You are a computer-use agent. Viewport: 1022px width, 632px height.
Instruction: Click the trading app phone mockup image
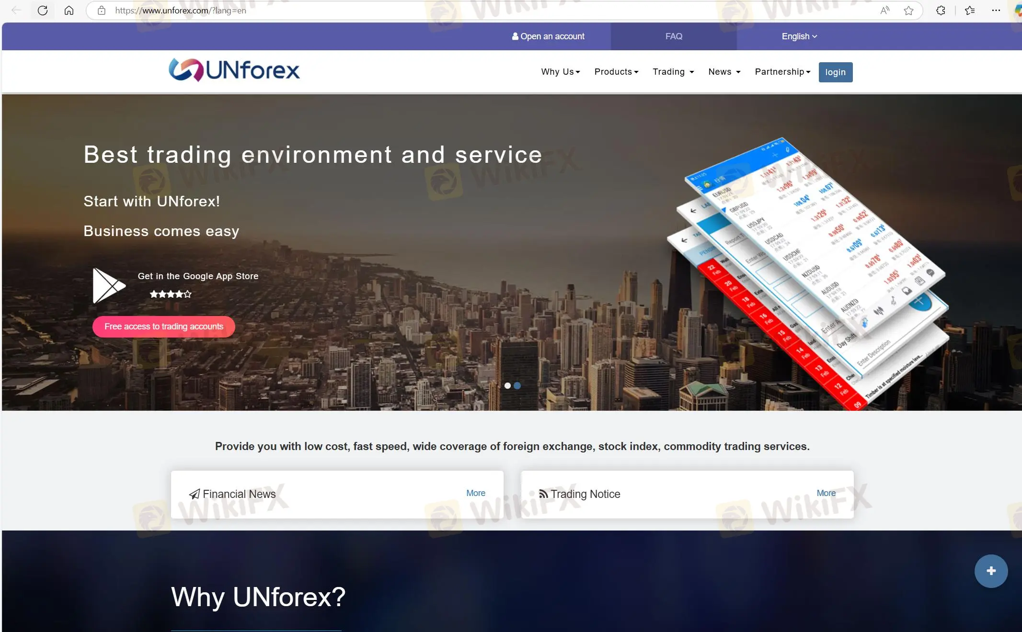pyautogui.click(x=808, y=274)
